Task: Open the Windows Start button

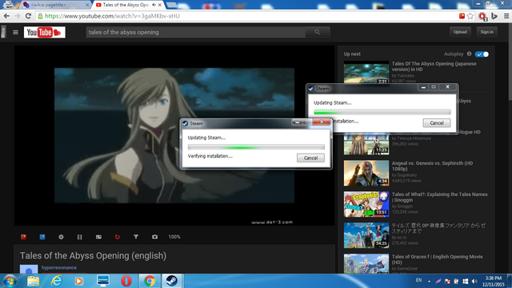Action: [10, 281]
